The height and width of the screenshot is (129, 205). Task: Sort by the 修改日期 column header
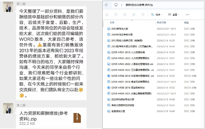[x=161, y=23]
